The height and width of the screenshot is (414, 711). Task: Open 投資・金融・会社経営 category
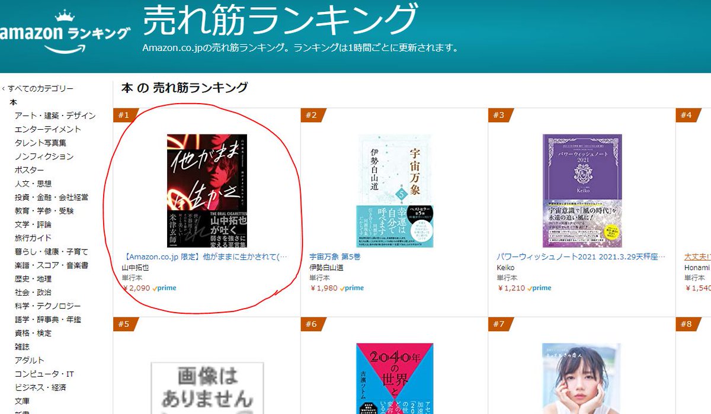point(52,197)
